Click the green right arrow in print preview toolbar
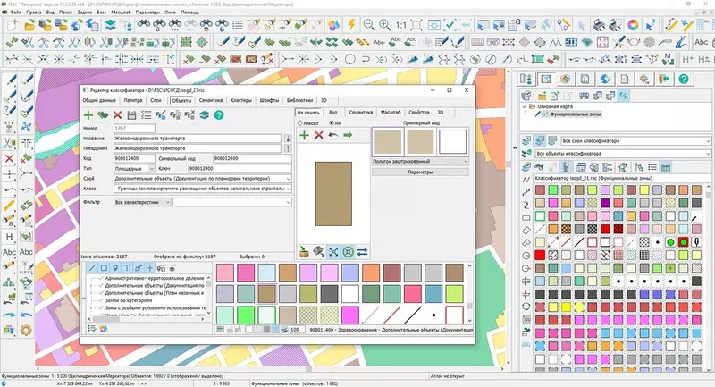The image size is (715, 387). click(x=348, y=134)
